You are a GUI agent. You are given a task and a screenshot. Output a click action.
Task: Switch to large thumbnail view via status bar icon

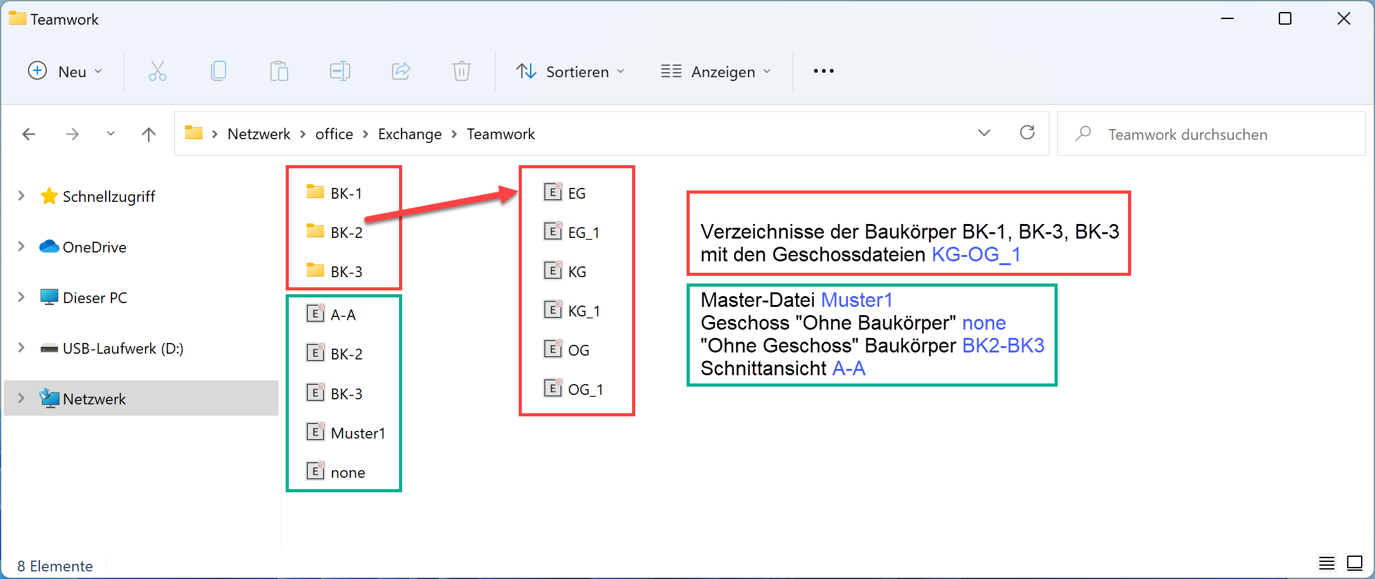pyautogui.click(x=1355, y=563)
